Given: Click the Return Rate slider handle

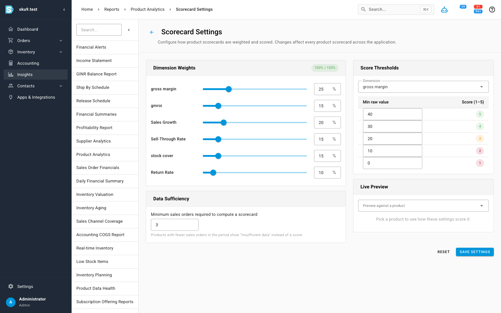Looking at the screenshot, I should pos(213,173).
